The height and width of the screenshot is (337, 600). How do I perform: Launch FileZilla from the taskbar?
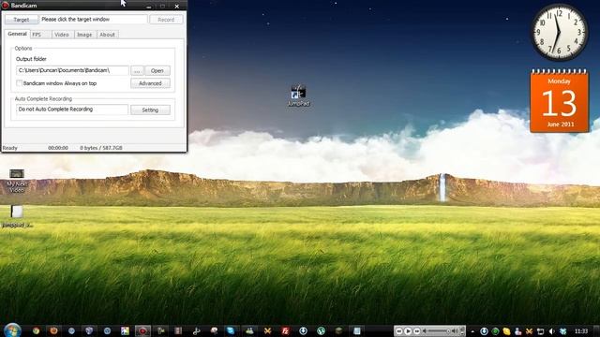click(x=285, y=330)
